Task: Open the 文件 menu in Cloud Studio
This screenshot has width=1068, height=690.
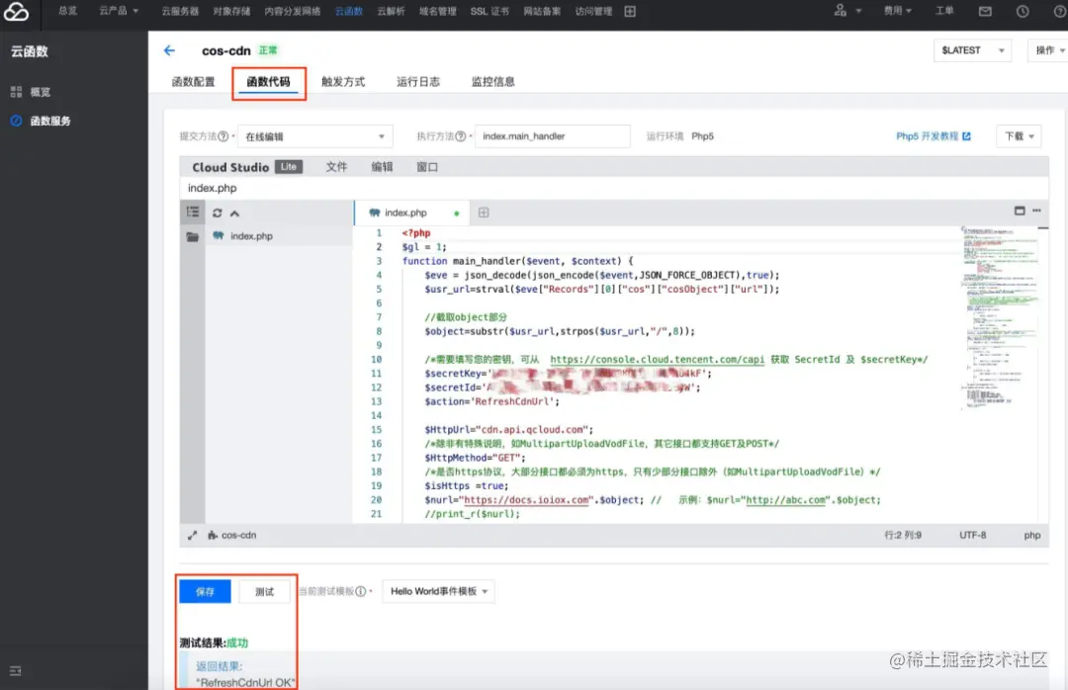Action: (336, 167)
